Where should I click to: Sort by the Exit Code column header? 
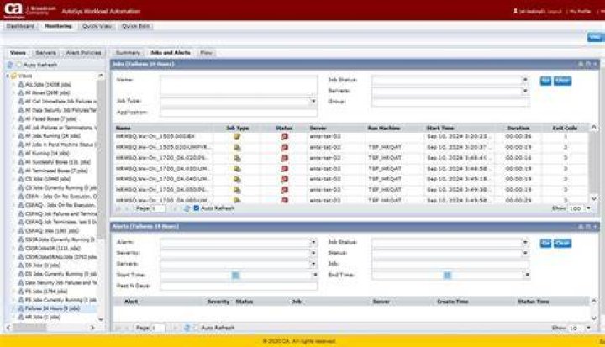[x=565, y=128]
